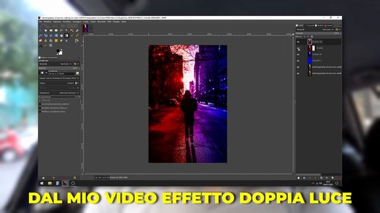The width and height of the screenshot is (380, 213).
Task: Open Ripetizione repeat dropdown
Action: click(x=59, y=93)
